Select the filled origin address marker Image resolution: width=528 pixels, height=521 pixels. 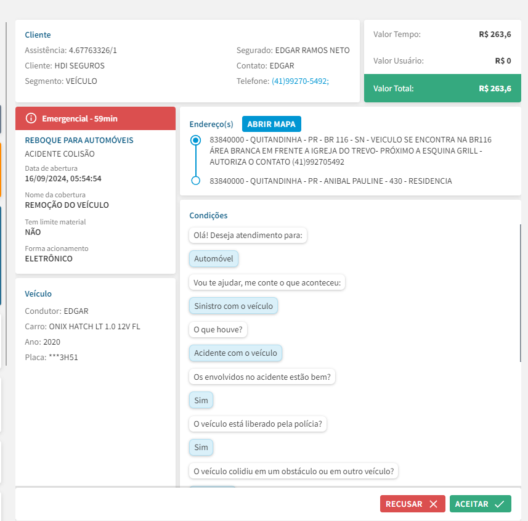[x=196, y=141]
